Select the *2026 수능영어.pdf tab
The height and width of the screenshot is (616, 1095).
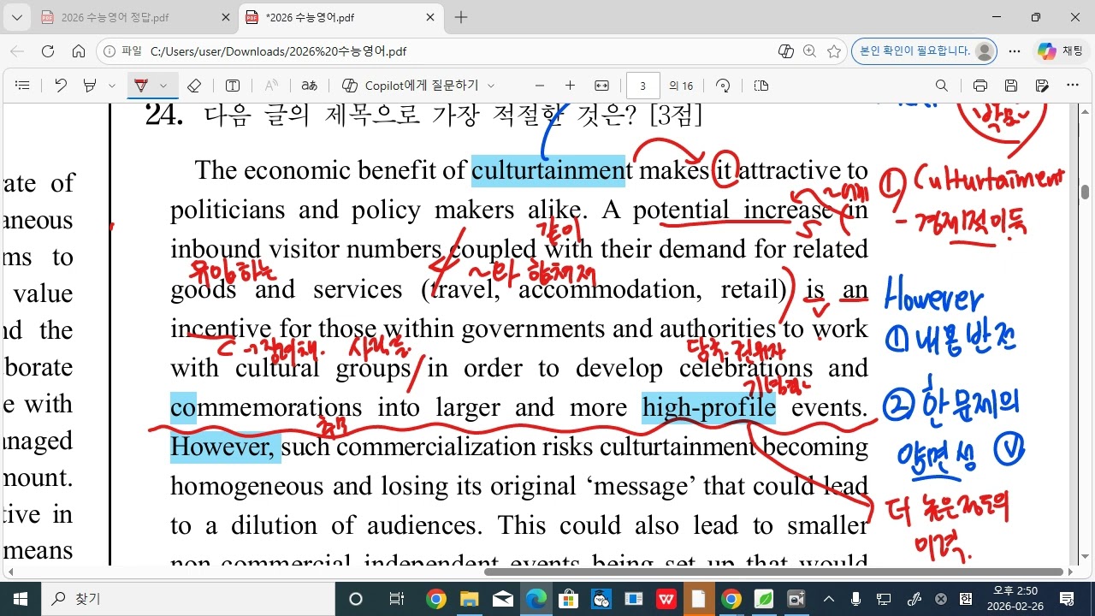coord(341,17)
